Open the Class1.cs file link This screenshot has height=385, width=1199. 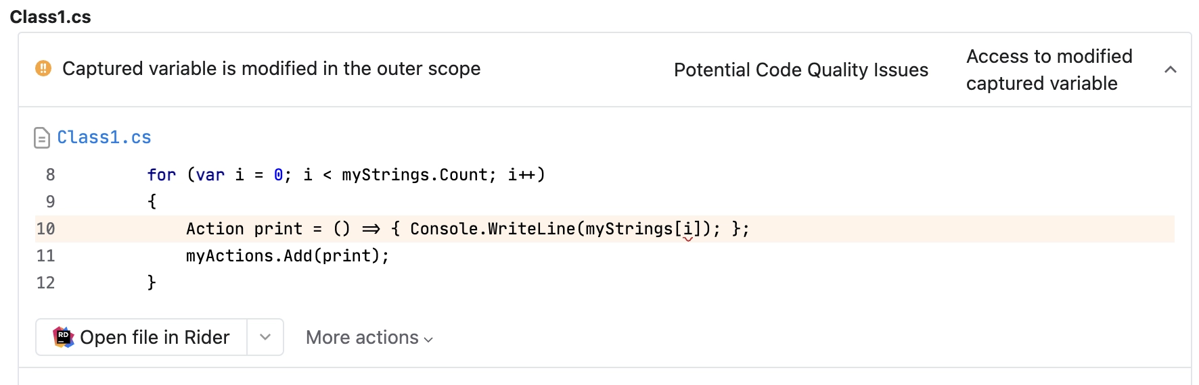coord(104,137)
